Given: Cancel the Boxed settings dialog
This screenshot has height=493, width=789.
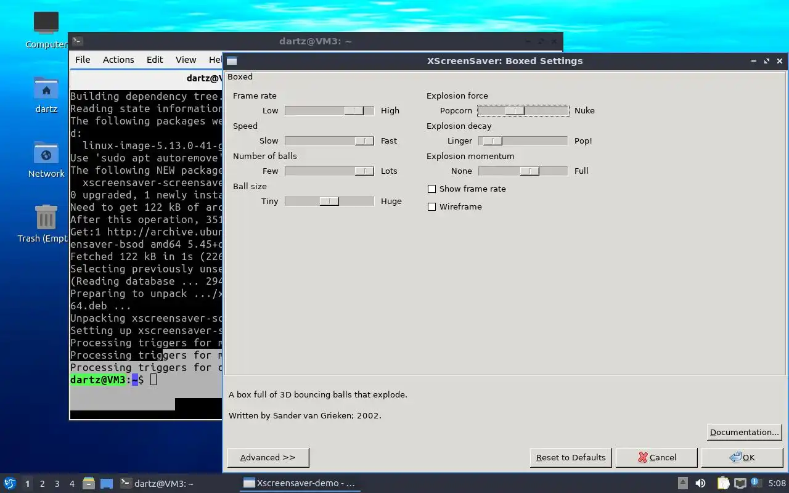Looking at the screenshot, I should [x=656, y=457].
